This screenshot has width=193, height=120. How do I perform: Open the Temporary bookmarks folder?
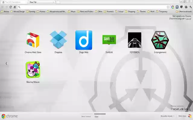(162, 11)
